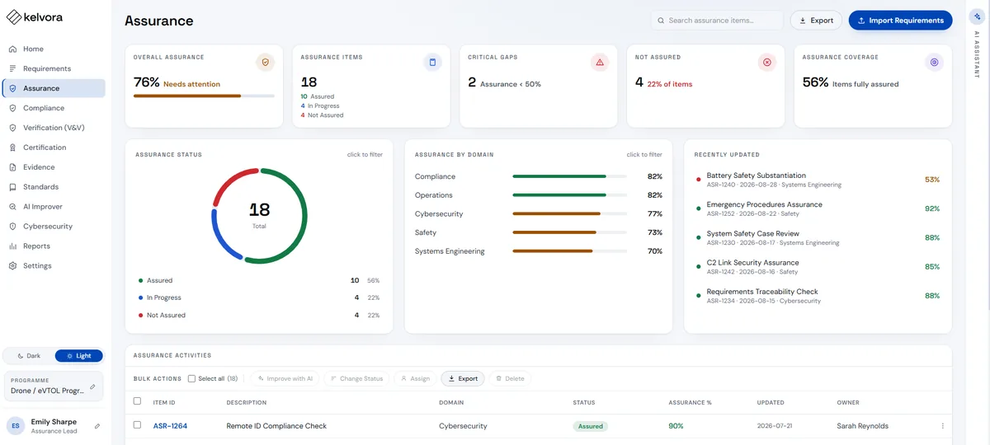Open the Certification page
This screenshot has height=445, width=990.
54,148
